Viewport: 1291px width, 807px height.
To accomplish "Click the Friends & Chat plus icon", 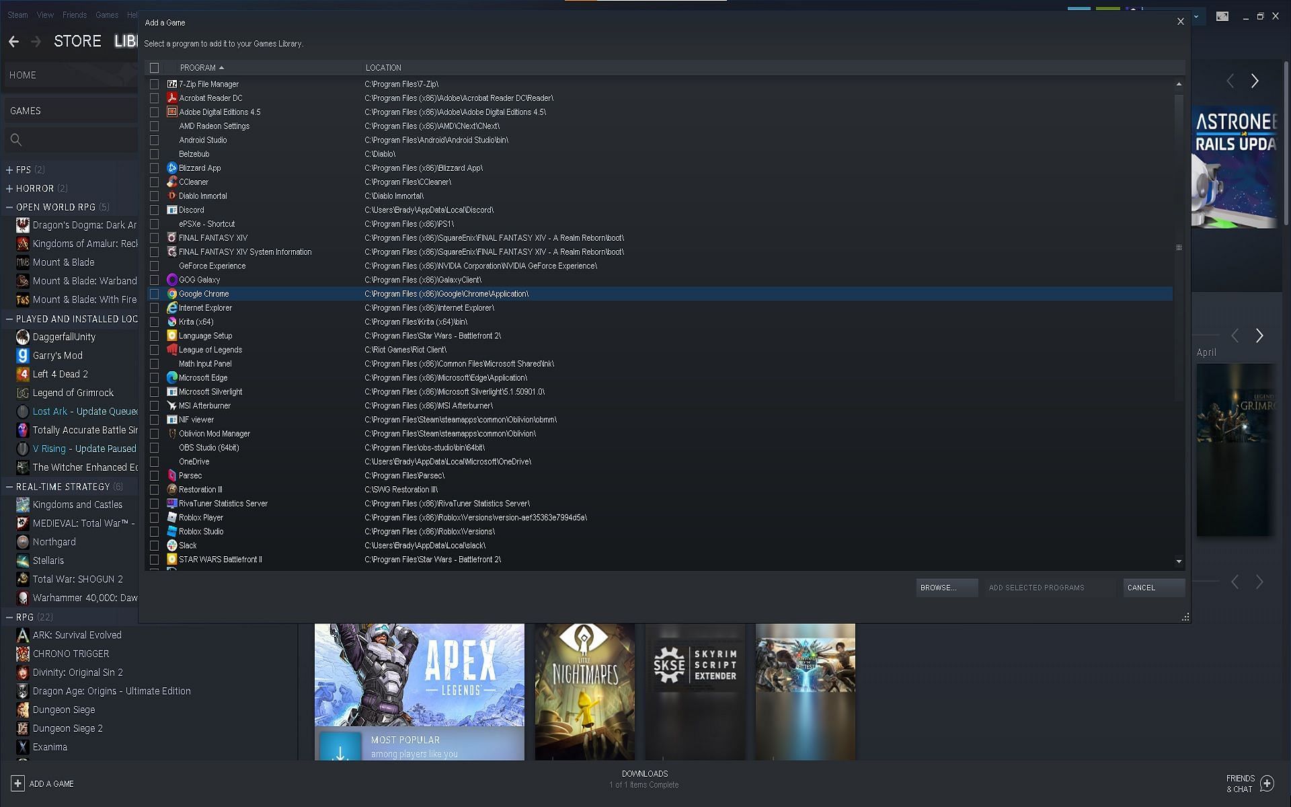I will click(1267, 783).
